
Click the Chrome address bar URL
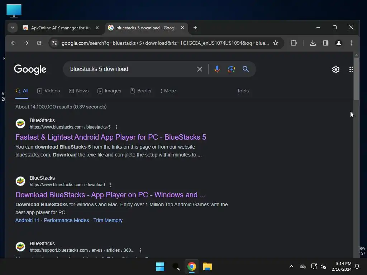(x=165, y=43)
